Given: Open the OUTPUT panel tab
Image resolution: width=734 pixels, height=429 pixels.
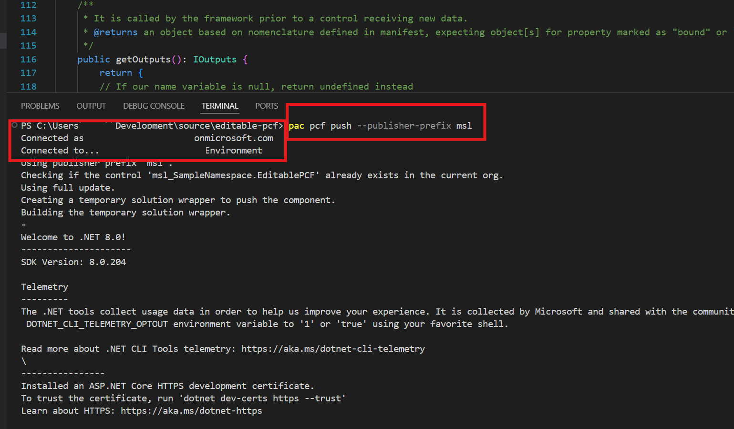Looking at the screenshot, I should [91, 106].
